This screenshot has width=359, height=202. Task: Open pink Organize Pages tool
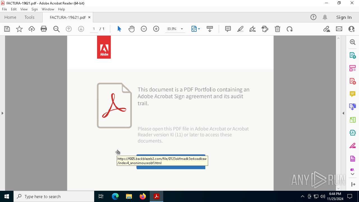[x=353, y=68]
